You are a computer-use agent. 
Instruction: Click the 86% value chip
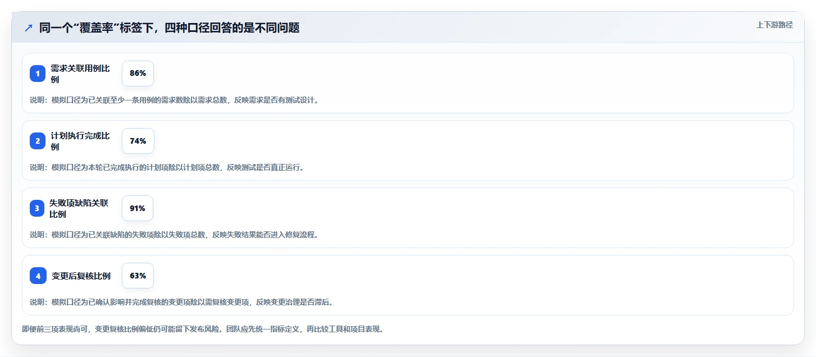click(x=138, y=74)
